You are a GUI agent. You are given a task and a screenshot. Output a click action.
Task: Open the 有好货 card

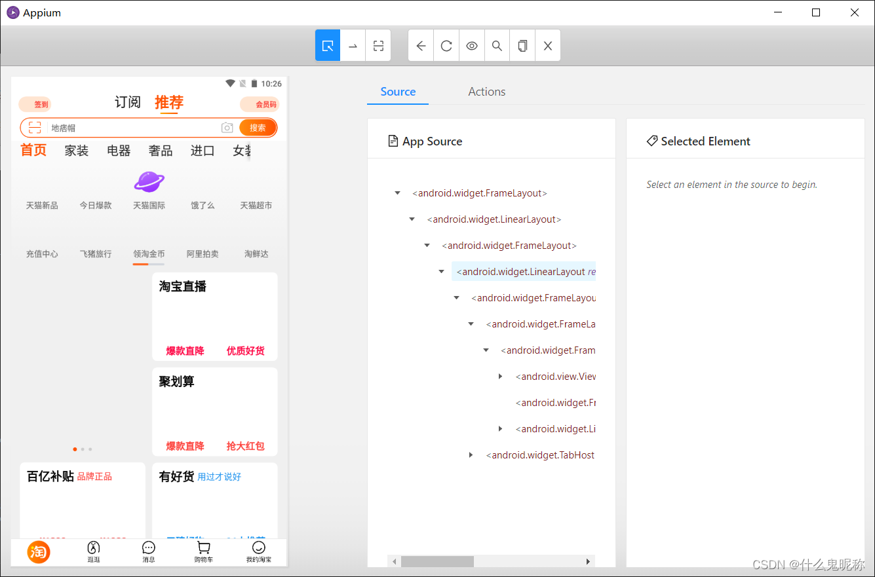tap(215, 500)
